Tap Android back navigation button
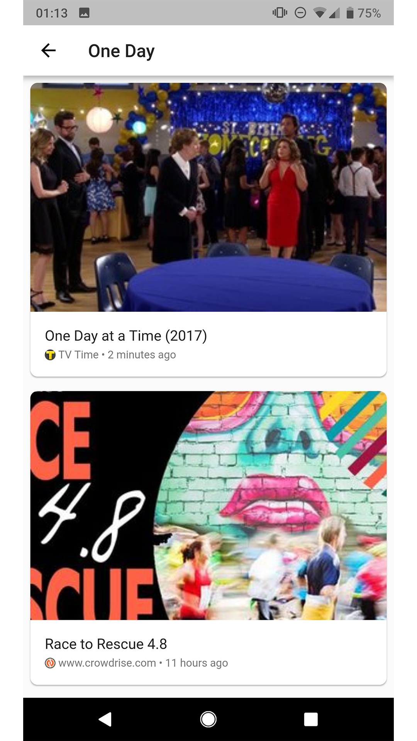This screenshot has height=741, width=417. [105, 719]
